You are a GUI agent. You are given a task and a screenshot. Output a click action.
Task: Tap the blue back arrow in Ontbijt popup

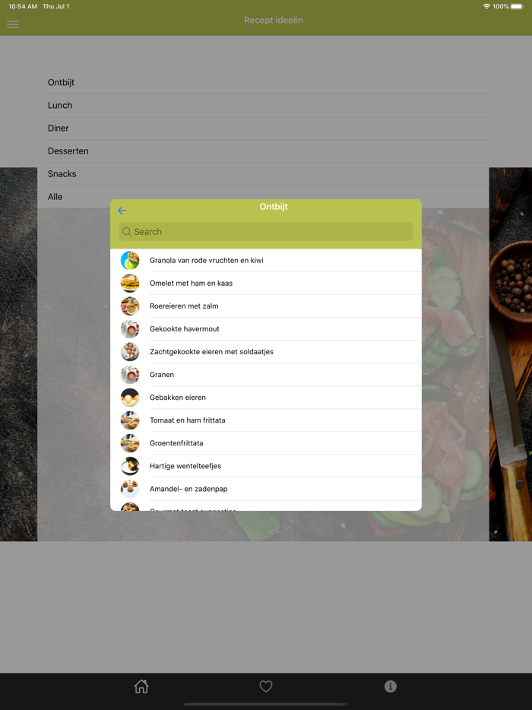tap(122, 211)
